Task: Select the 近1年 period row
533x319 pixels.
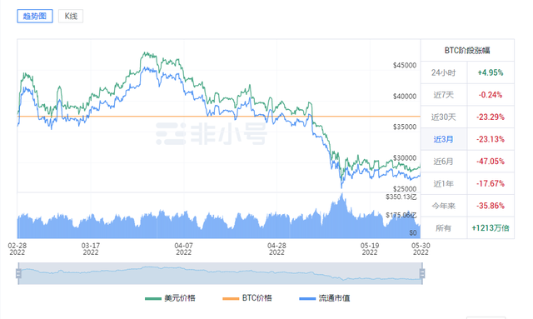Action: click(x=467, y=183)
